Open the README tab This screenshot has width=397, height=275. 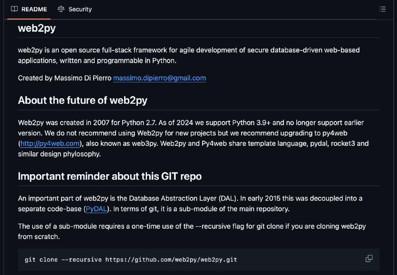(x=29, y=9)
